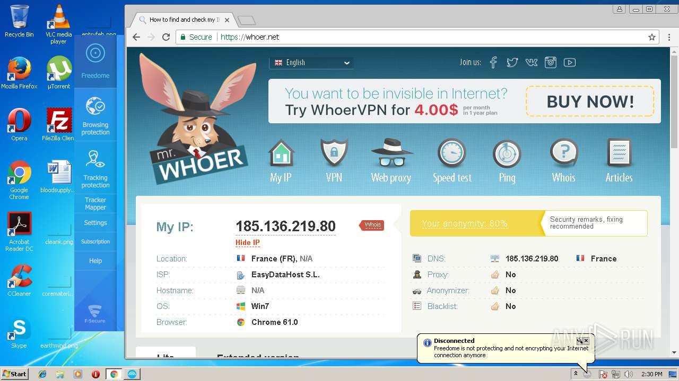Image resolution: width=679 pixels, height=381 pixels.
Task: Select IP address 185.136.219.80 text
Action: pos(285,226)
